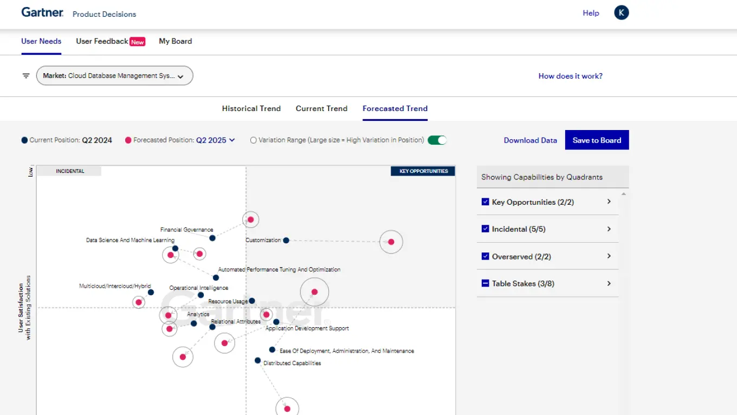Select the User Needs tab
This screenshot has height=415, width=737.
pyautogui.click(x=41, y=41)
